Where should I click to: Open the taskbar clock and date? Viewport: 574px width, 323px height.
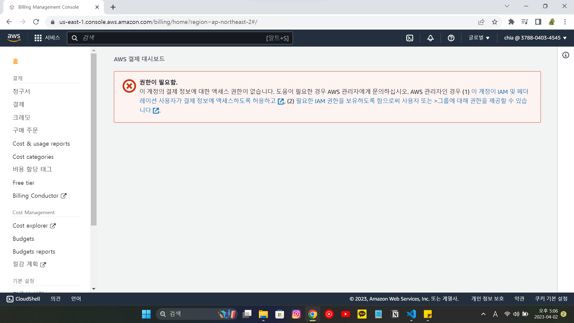(546, 314)
